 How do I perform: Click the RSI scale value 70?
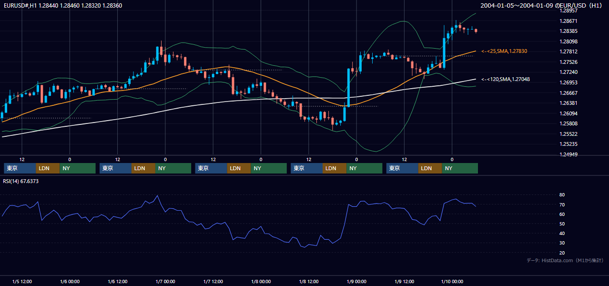[562, 204]
